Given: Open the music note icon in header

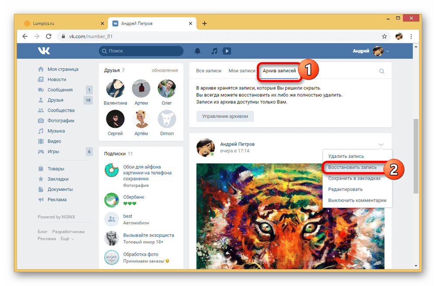Looking at the screenshot, I should (214, 51).
